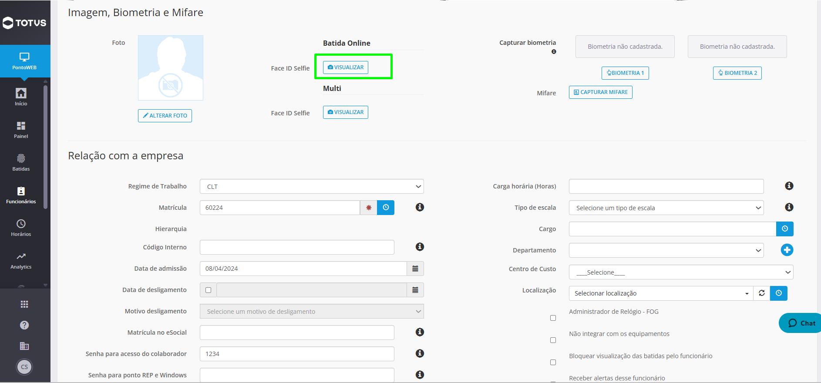Click blue history clock beside Matrícula
This screenshot has height=383, width=821.
click(x=386, y=208)
